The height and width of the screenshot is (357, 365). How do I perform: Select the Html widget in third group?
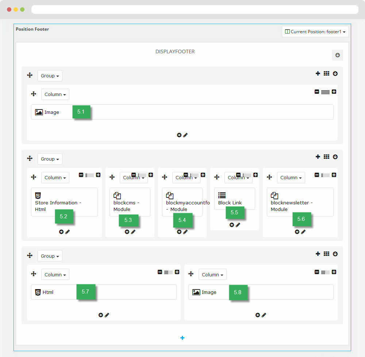coord(104,292)
